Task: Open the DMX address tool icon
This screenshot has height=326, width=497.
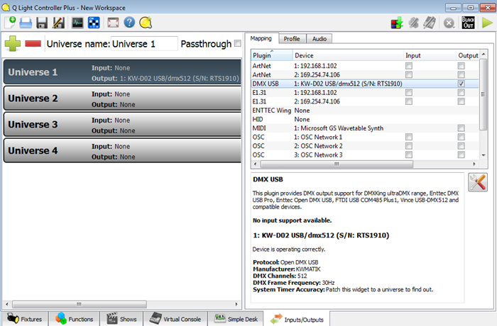Action: pos(94,23)
